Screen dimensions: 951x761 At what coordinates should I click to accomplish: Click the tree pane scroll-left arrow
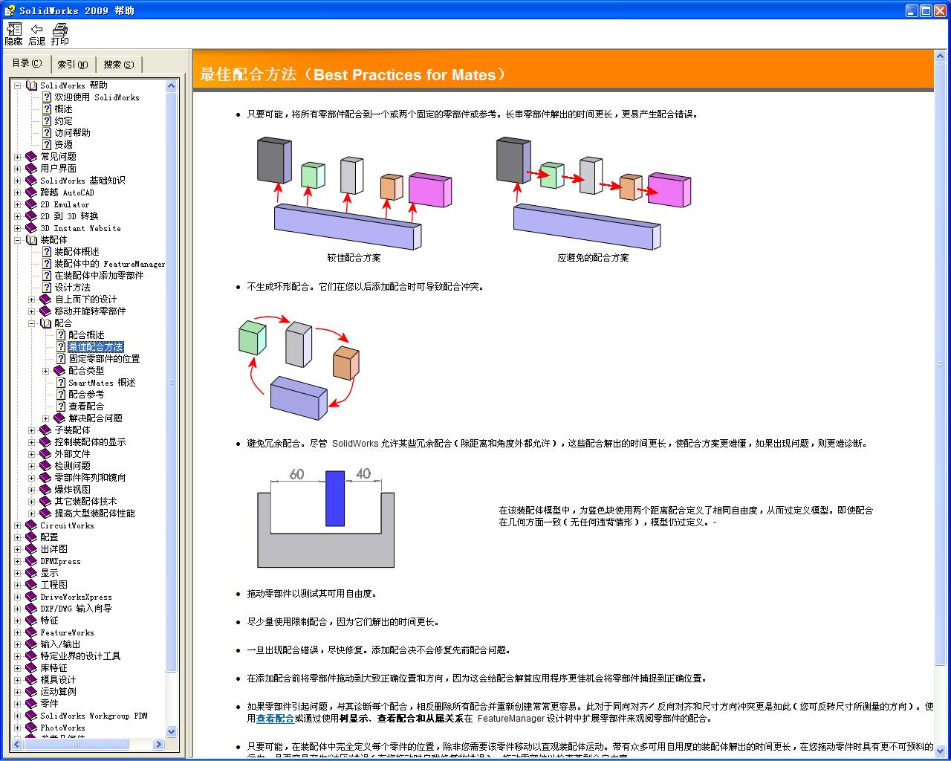[x=16, y=744]
